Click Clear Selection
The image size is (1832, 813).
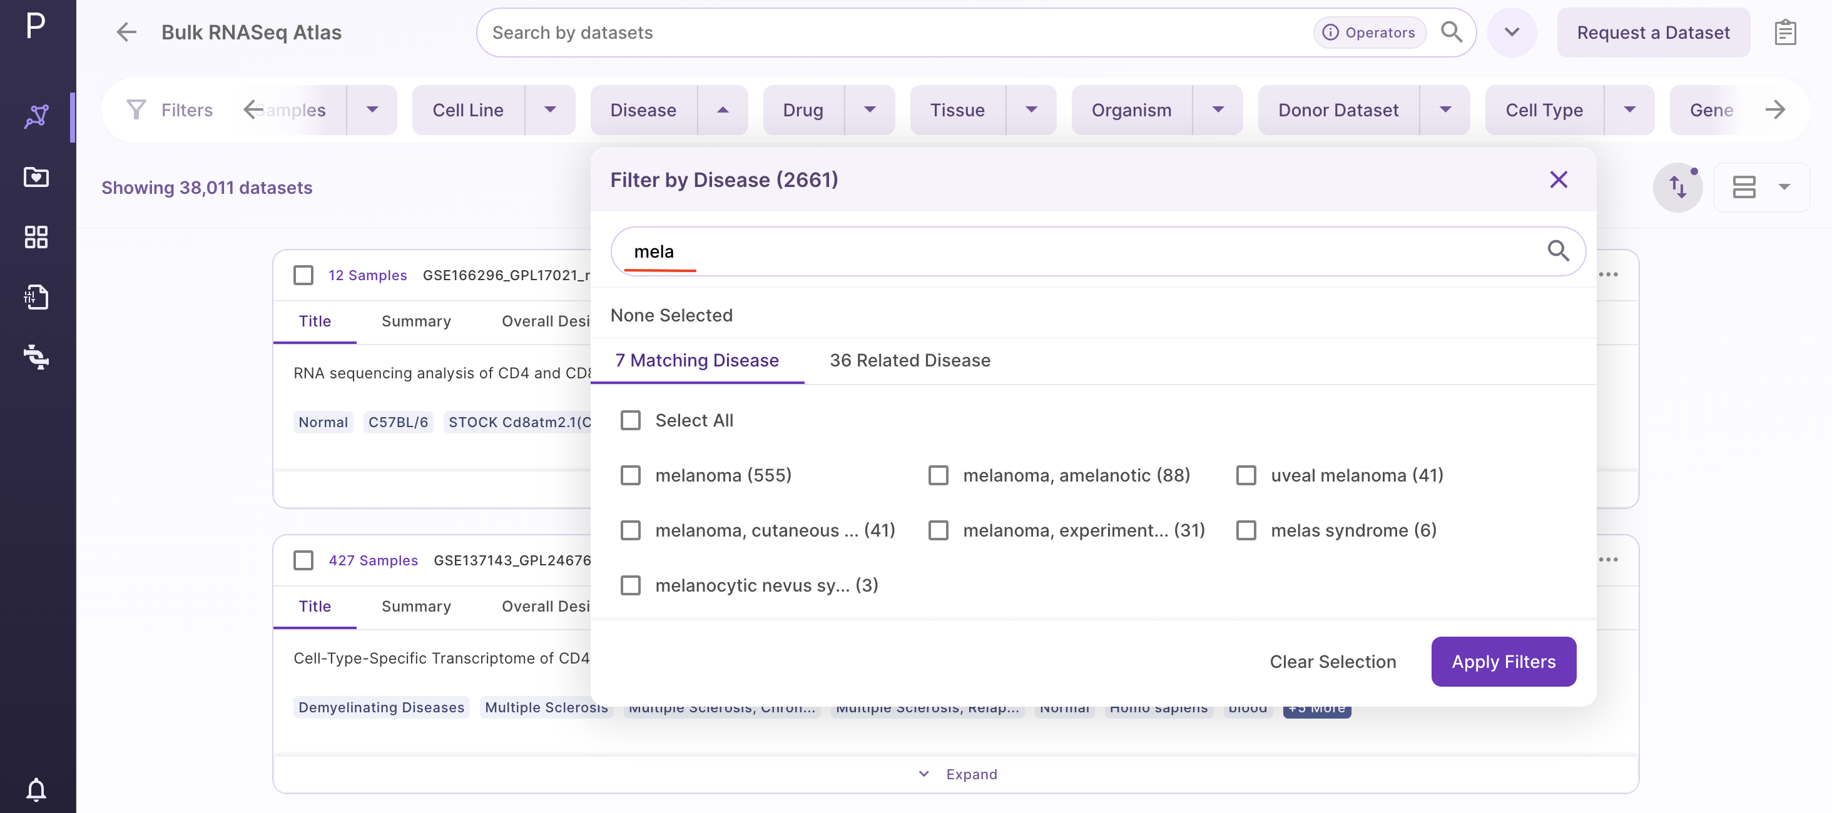click(1333, 662)
